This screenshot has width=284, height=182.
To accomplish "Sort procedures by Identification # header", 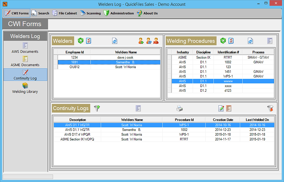I will point(228,52).
